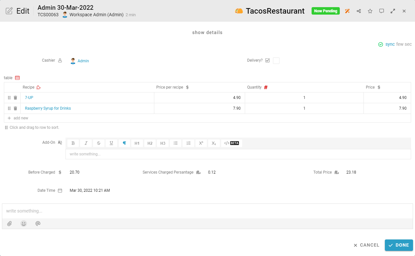Click the magic wand icon in header

coord(347,11)
